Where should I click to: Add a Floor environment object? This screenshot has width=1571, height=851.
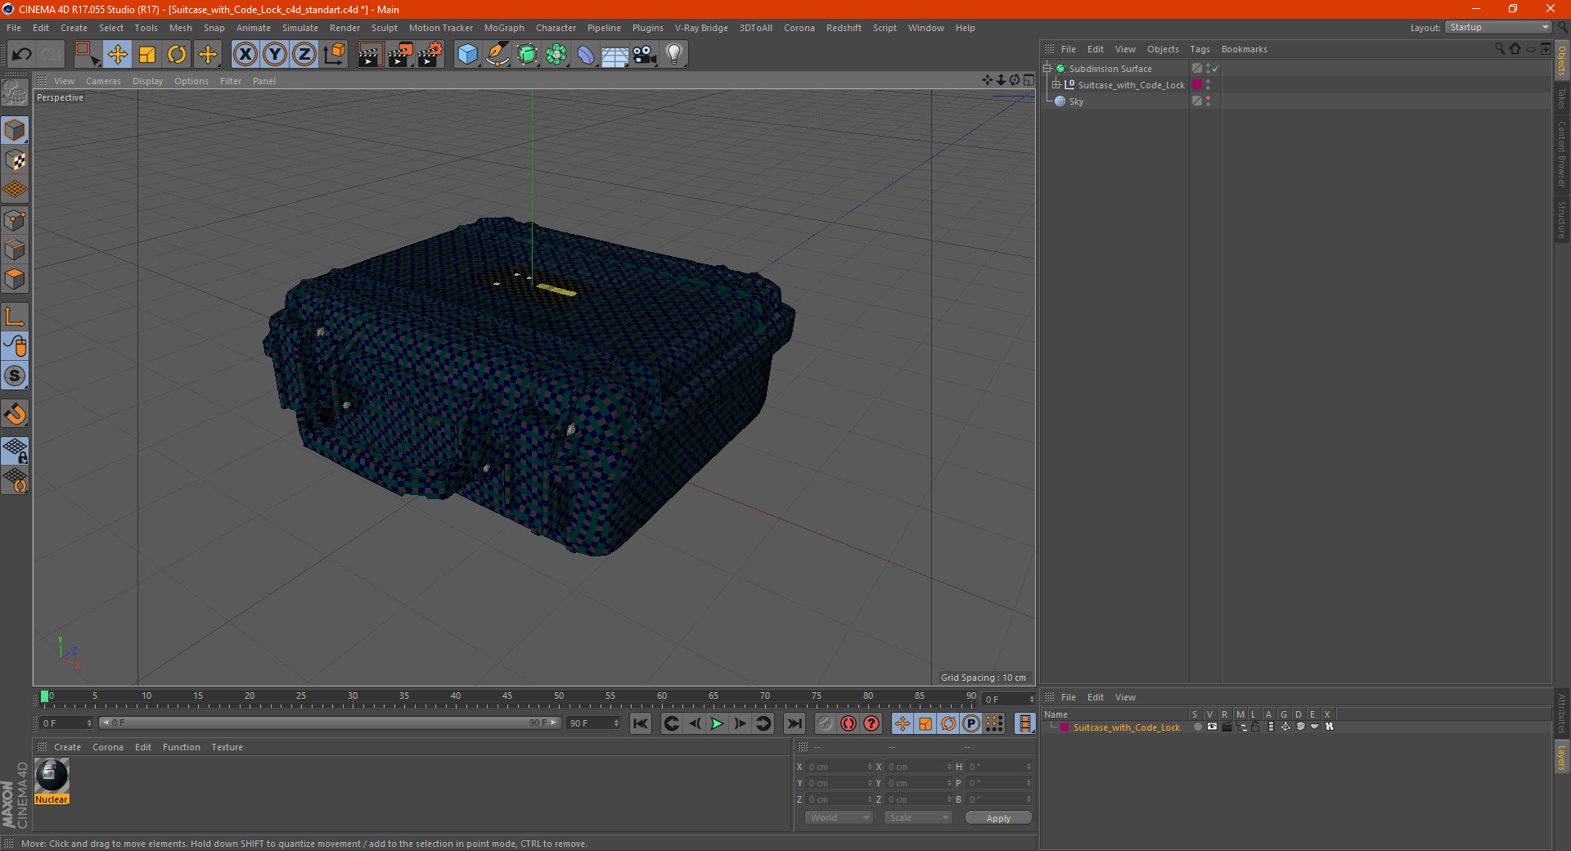pyautogui.click(x=615, y=55)
